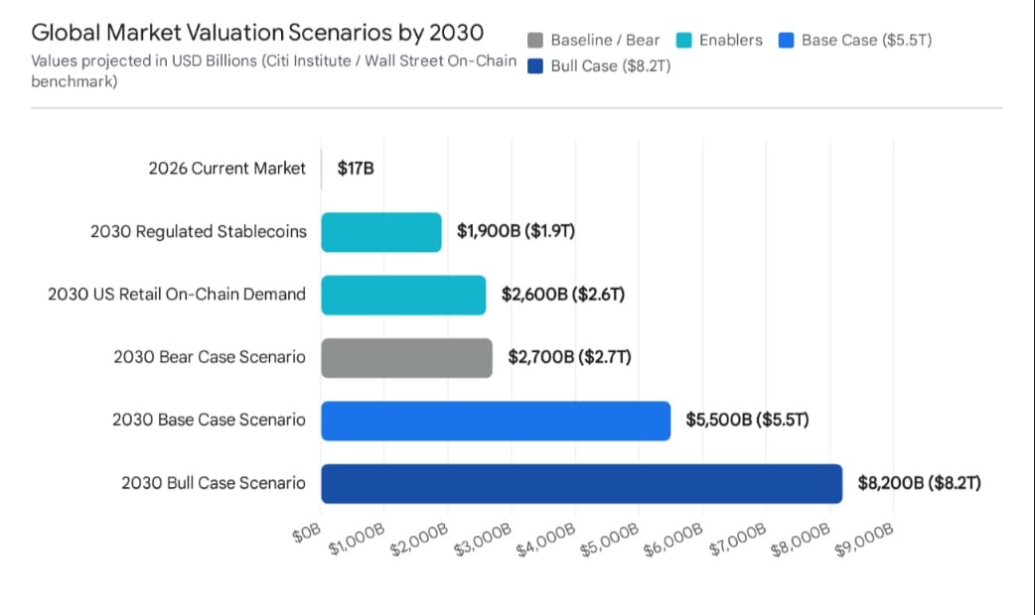Click the '2030 US Retail On-Chain Demand' axis label

[x=177, y=295]
